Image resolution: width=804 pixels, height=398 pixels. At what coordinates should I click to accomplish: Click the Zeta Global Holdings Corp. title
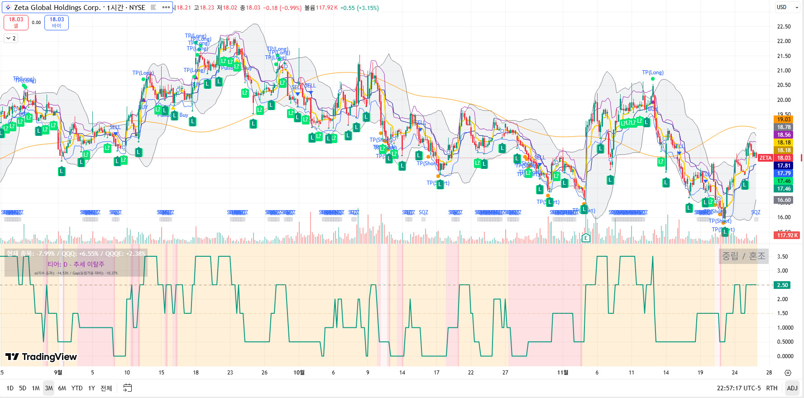point(57,8)
